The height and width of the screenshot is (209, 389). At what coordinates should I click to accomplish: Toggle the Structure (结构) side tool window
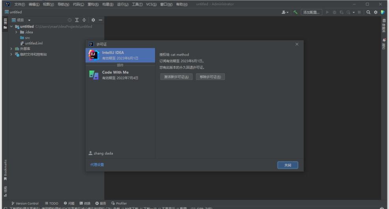(5, 191)
